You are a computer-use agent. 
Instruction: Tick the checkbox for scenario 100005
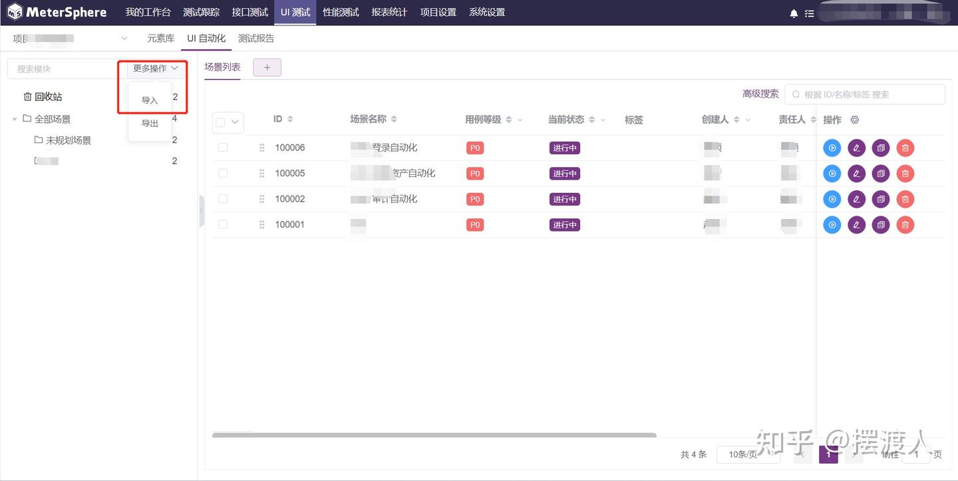[x=223, y=173]
